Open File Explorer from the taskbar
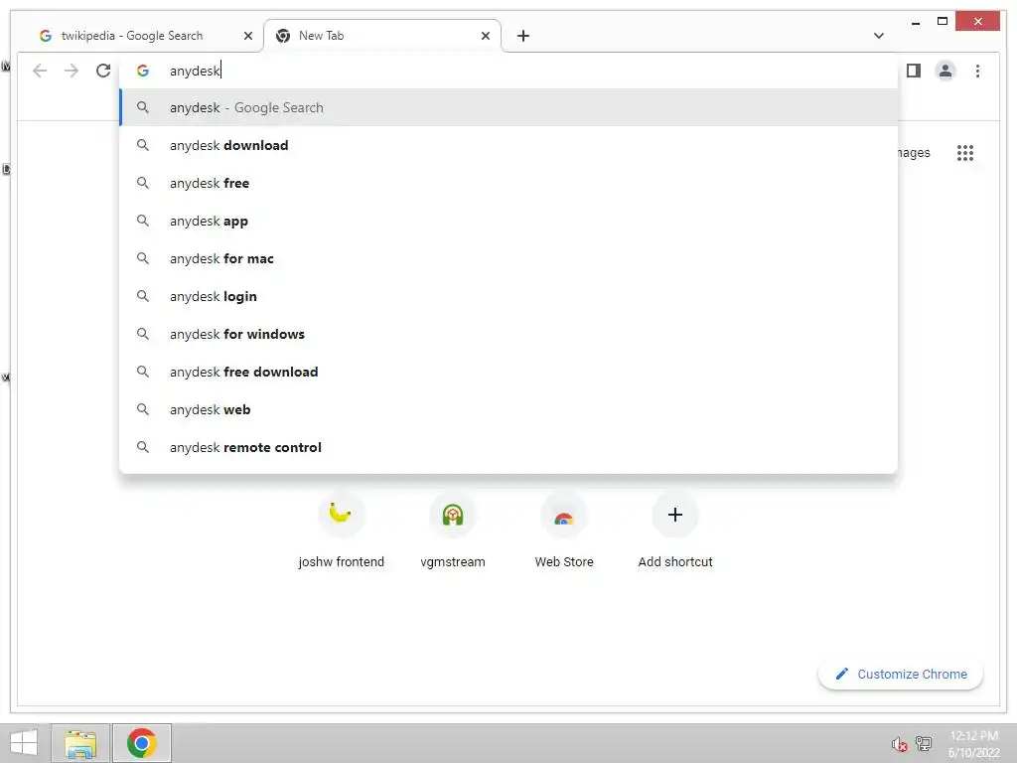 coord(80,743)
